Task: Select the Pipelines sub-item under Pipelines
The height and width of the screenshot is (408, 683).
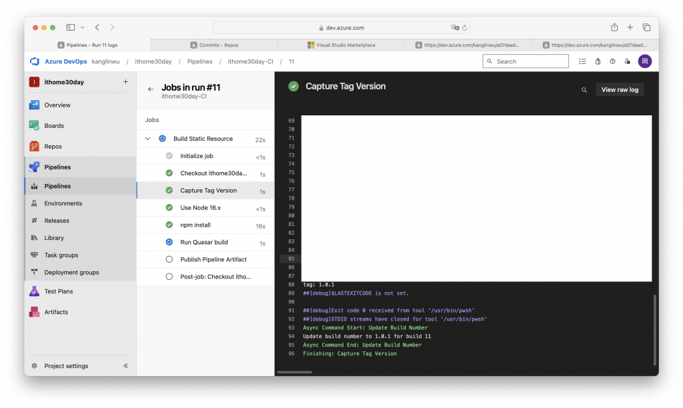Action: tap(81, 186)
